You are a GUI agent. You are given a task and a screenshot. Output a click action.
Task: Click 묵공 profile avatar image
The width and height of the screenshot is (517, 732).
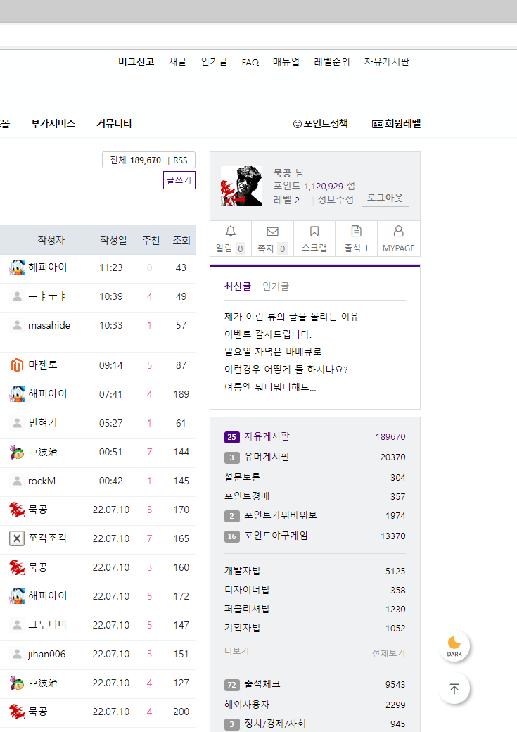(x=241, y=187)
